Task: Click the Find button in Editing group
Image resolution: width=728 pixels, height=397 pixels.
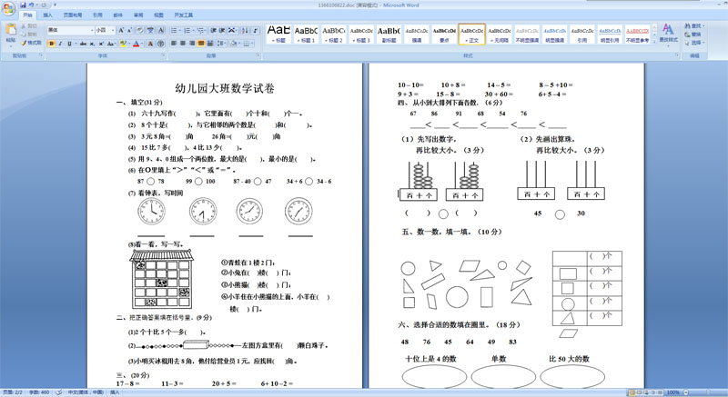Action: coord(694,26)
